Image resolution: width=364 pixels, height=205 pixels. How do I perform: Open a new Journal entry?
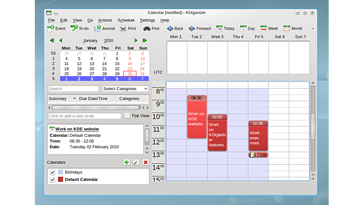105,29
